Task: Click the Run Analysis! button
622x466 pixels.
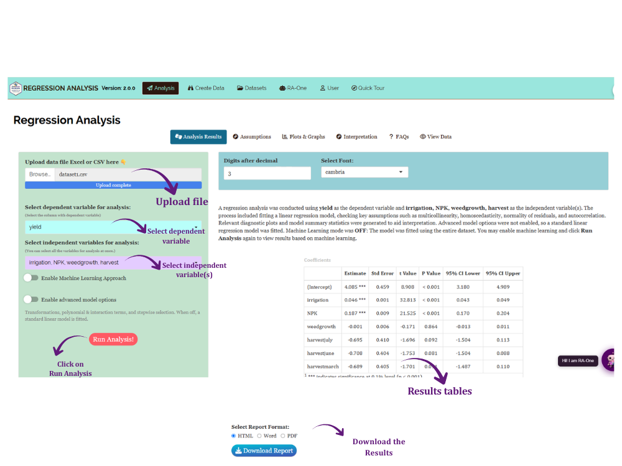Action: coord(113,339)
